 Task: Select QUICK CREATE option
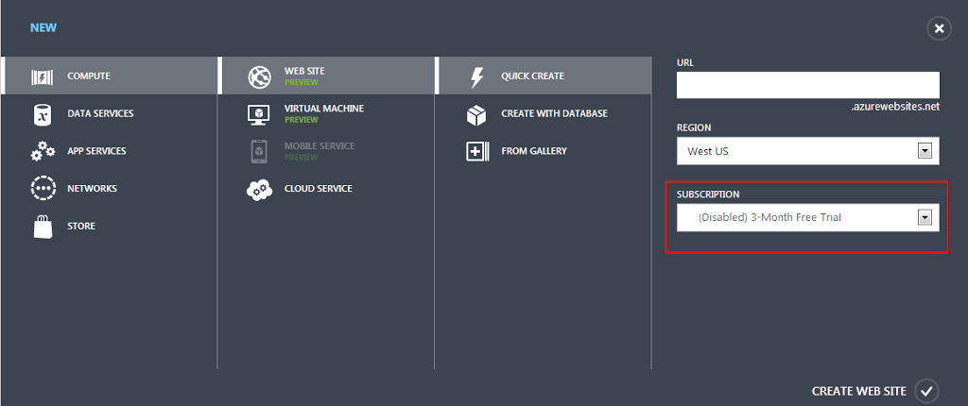coord(544,76)
